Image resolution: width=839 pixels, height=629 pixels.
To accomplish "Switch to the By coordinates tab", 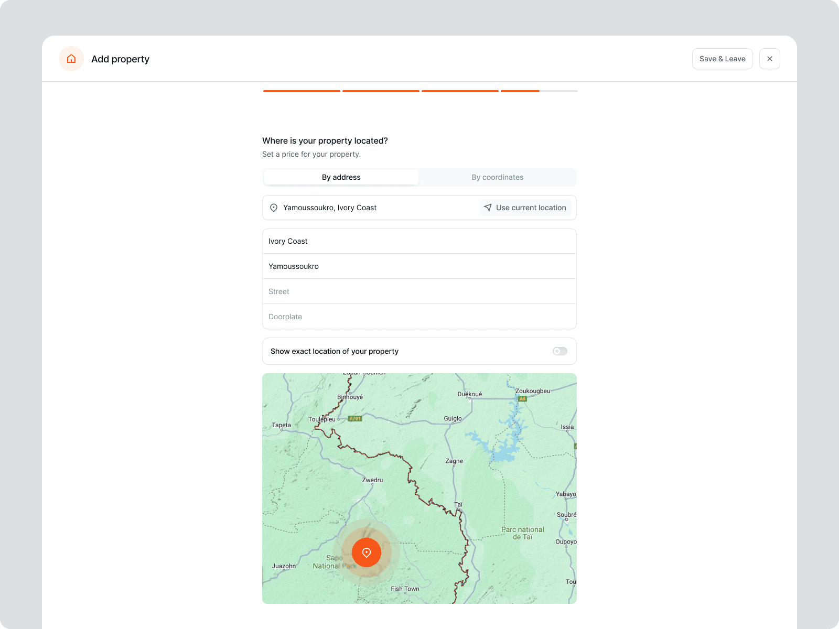I will point(498,177).
